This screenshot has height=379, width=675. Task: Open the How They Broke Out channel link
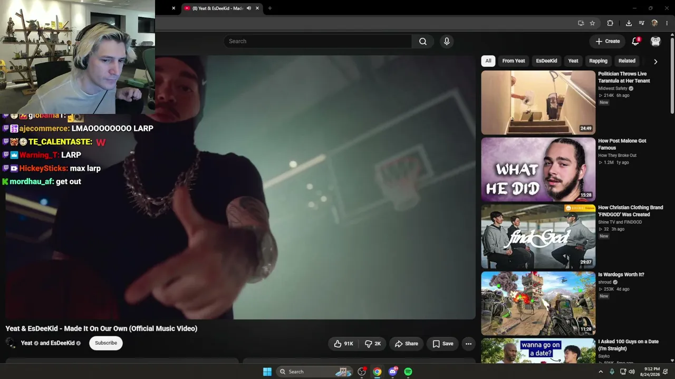[618, 155]
